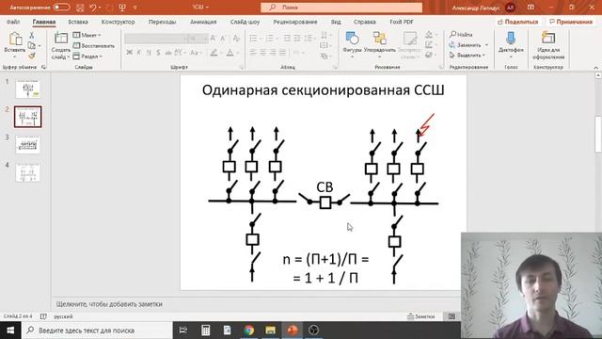Open the Макет layout dropdown
This screenshot has height=339, width=602.
(87, 35)
